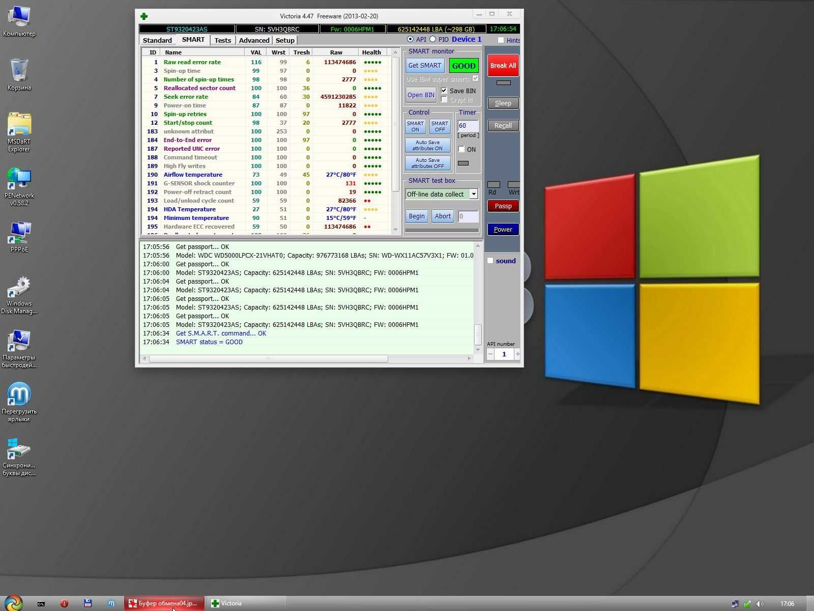The width and height of the screenshot is (814, 611).
Task: Launch Перегрузить ярлыки desktop shortcut
Action: coord(19,402)
